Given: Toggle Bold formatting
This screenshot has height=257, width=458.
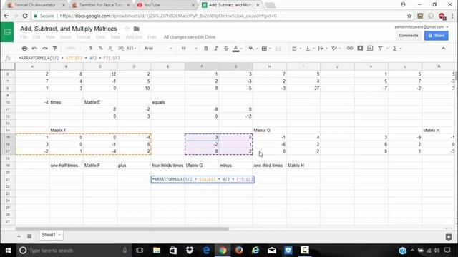Looking at the screenshot, I should [x=206, y=48].
